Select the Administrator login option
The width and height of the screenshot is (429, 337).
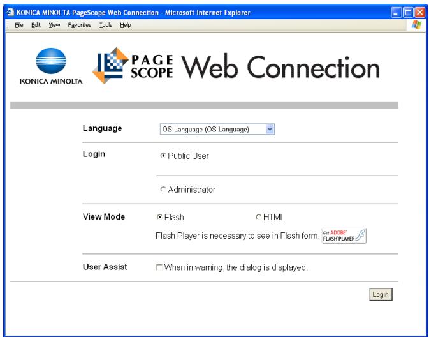[163, 190]
